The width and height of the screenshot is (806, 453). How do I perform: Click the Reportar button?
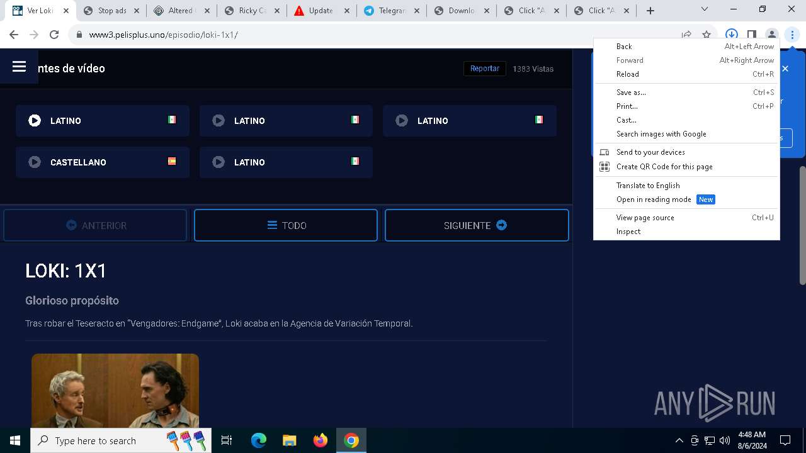coord(484,69)
